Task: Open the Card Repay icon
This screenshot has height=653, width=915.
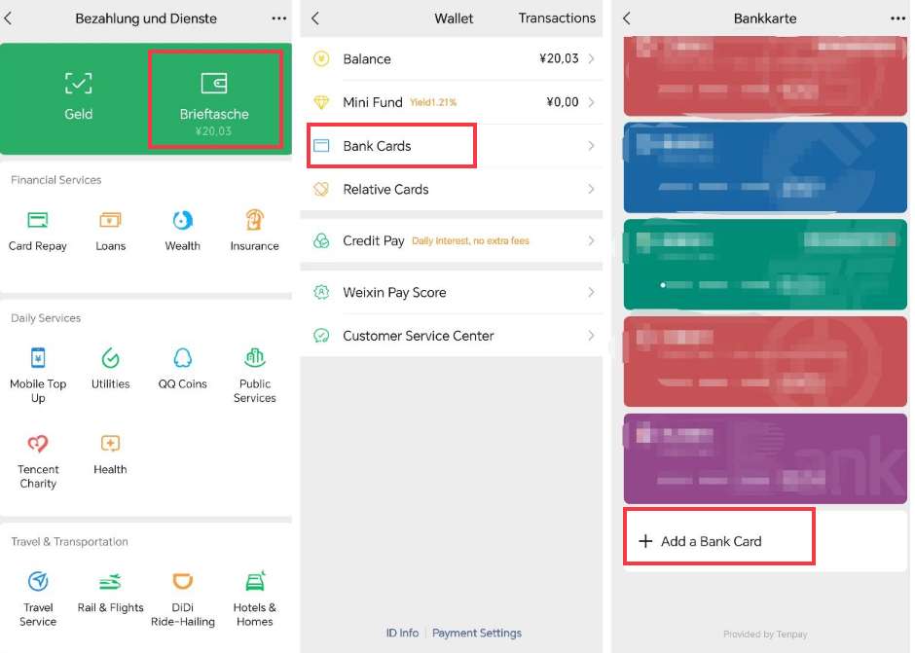Action: point(38,220)
